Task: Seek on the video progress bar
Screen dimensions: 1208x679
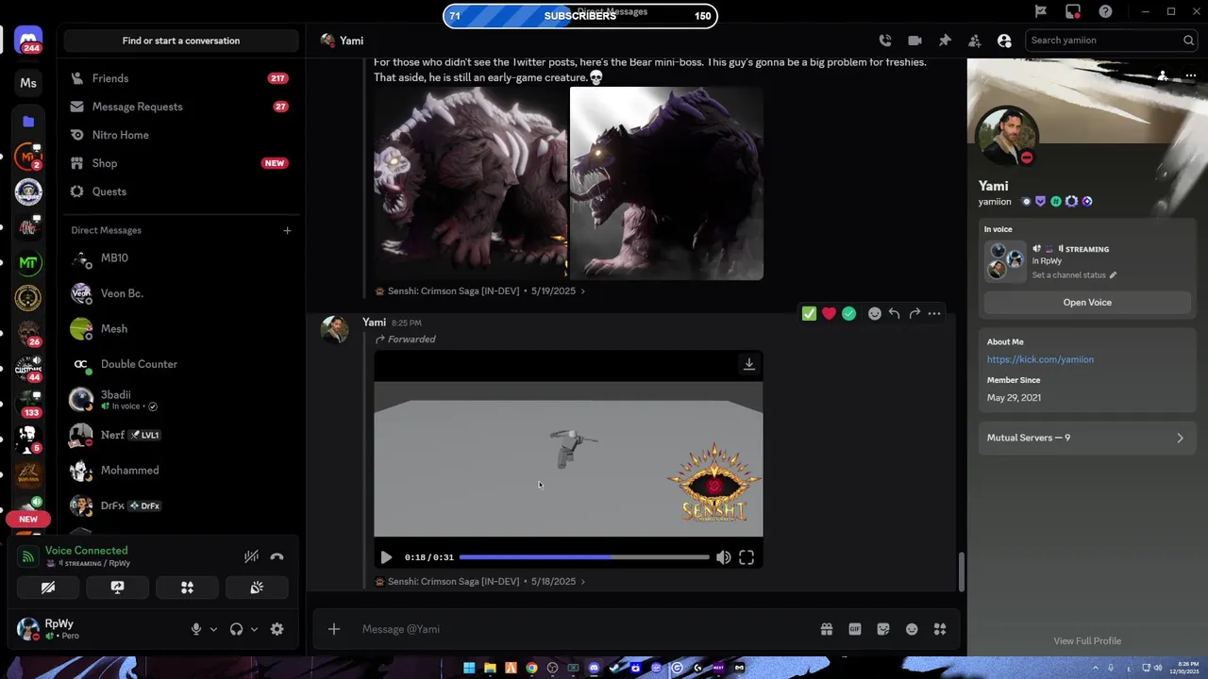Action: [x=584, y=557]
